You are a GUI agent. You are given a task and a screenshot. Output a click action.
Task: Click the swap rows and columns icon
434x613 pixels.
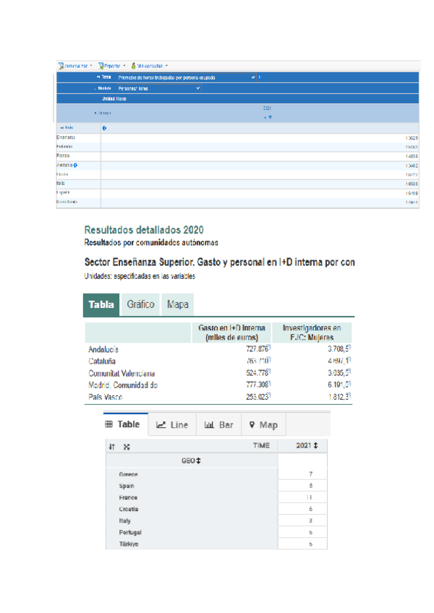coord(111,447)
